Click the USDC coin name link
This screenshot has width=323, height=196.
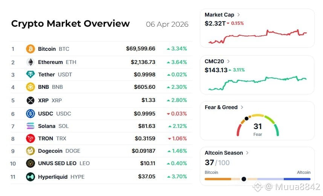point(46,114)
